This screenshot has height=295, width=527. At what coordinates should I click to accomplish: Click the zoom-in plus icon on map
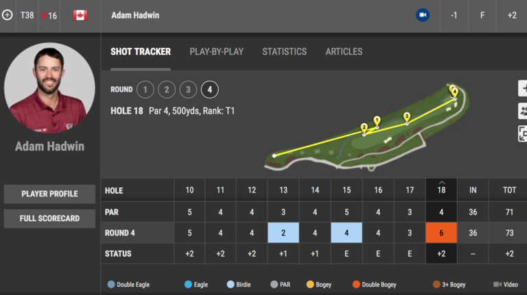(522, 88)
